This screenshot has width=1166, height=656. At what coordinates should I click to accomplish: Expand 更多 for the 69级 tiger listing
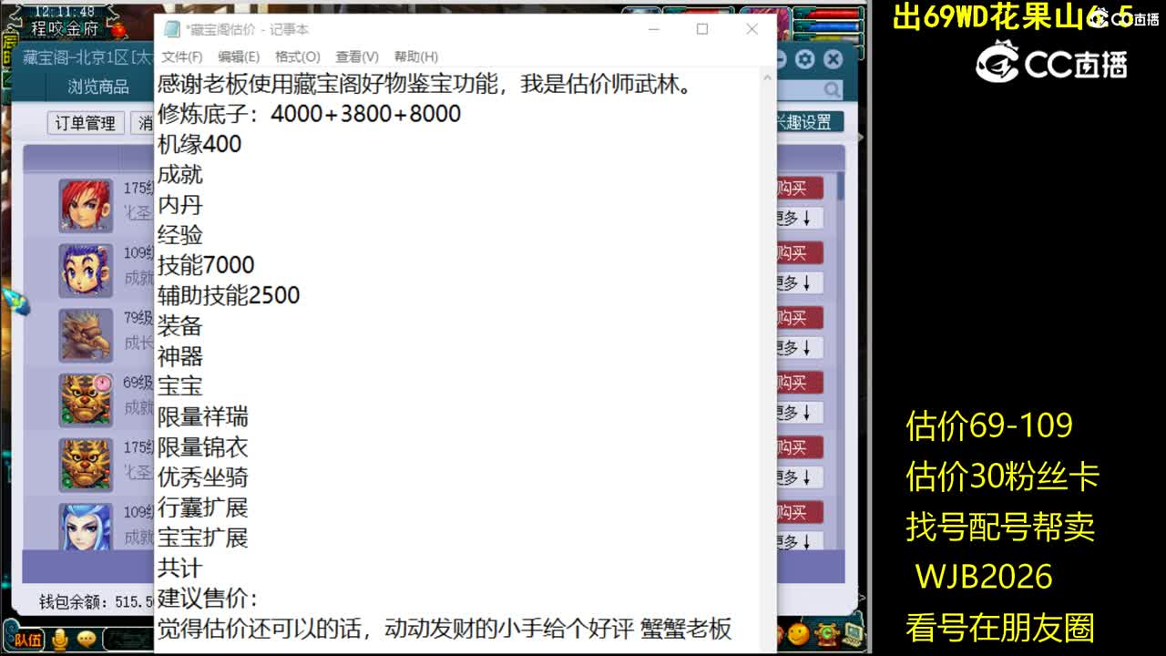(800, 412)
